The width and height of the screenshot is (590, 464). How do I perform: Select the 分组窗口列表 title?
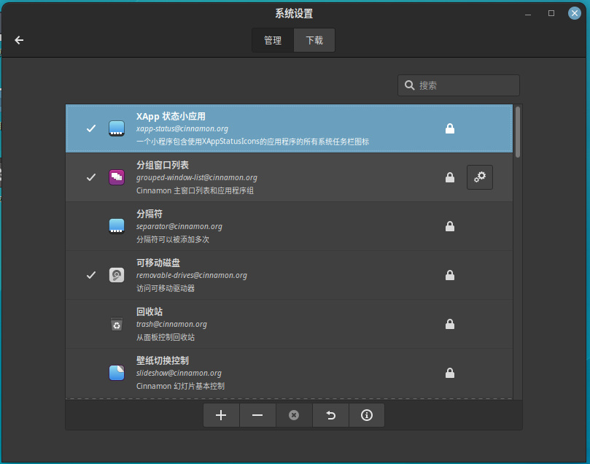(x=163, y=165)
